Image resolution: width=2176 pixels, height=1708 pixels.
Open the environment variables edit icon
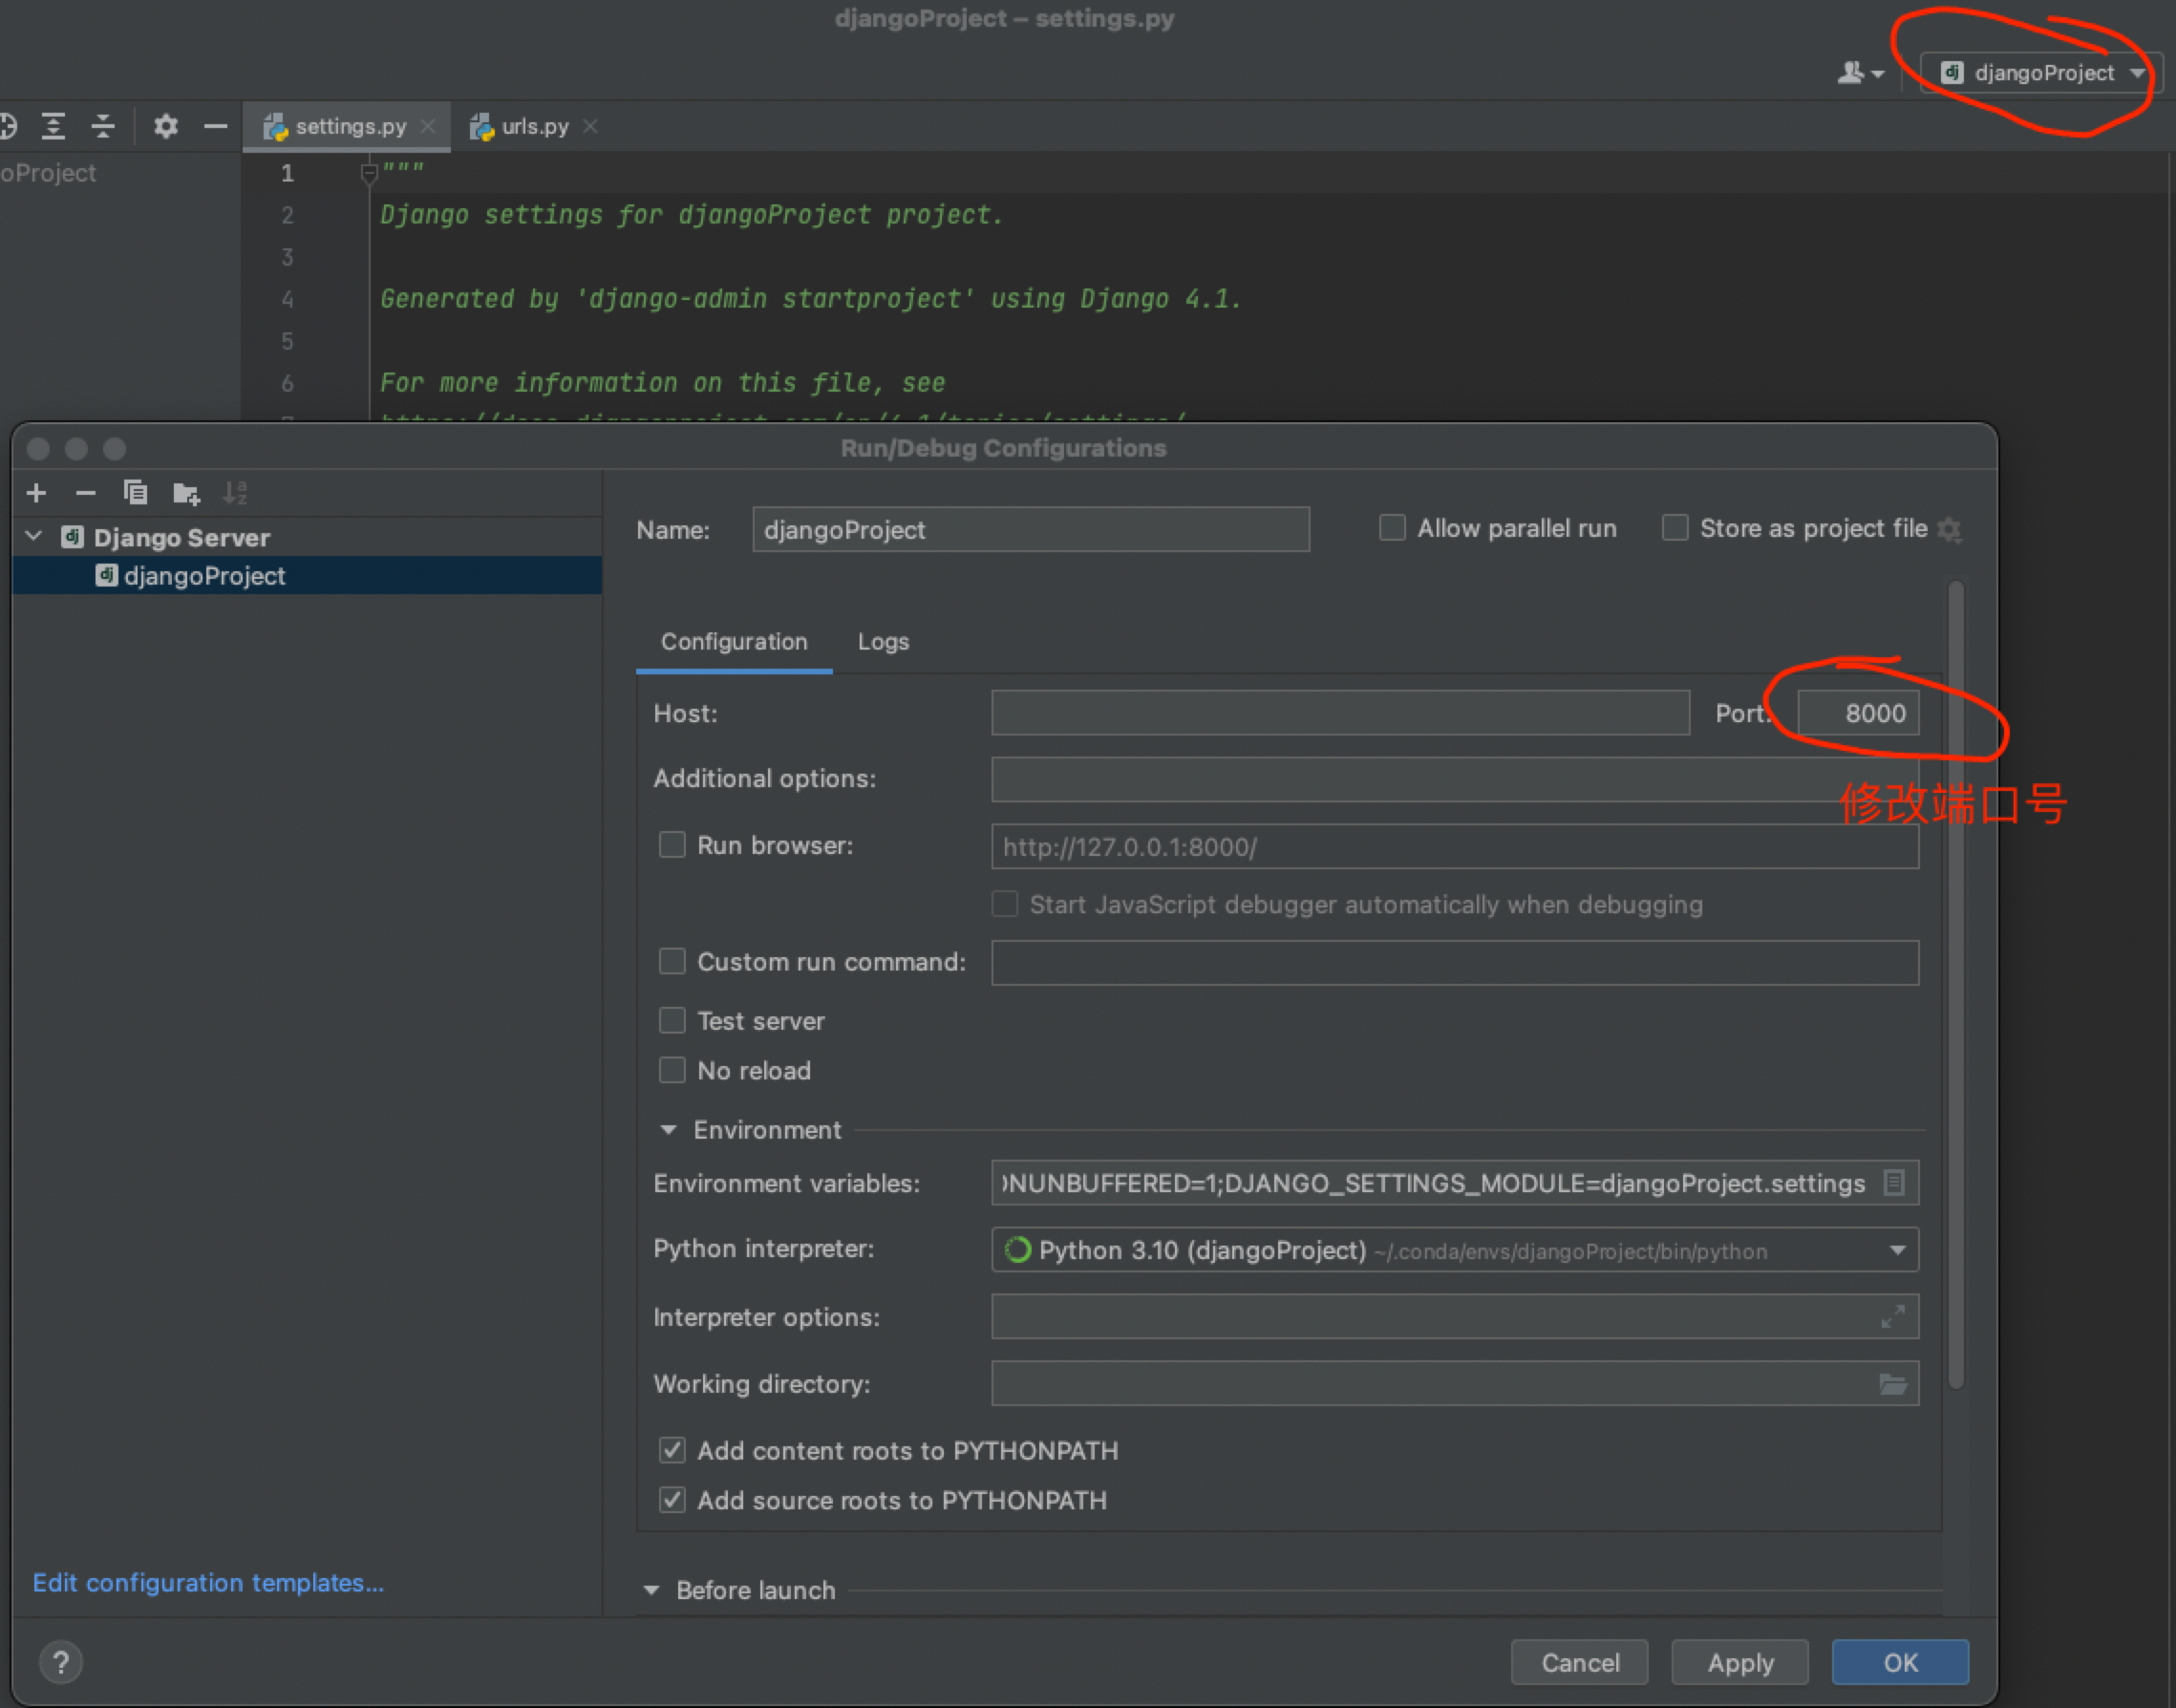1893,1183
